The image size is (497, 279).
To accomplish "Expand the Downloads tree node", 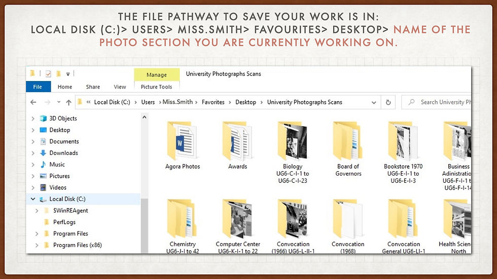I will pyautogui.click(x=33, y=153).
